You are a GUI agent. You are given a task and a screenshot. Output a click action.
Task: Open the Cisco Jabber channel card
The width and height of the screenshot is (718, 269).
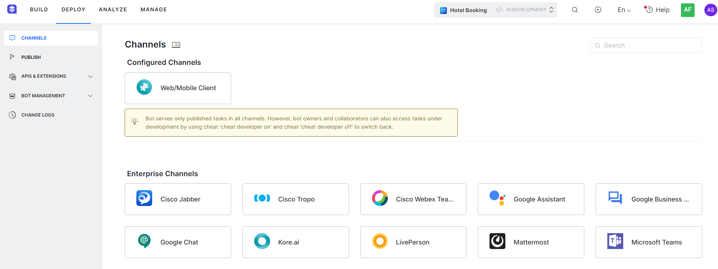(178, 199)
